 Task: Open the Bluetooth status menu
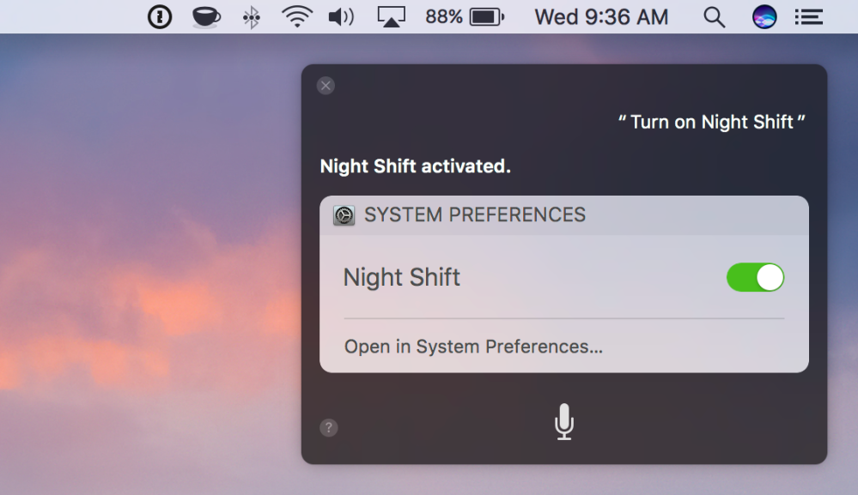coord(251,17)
